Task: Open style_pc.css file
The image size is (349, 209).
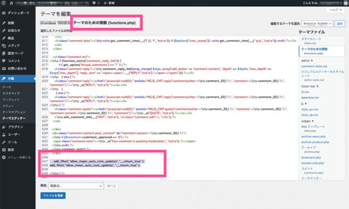Action: [310, 109]
